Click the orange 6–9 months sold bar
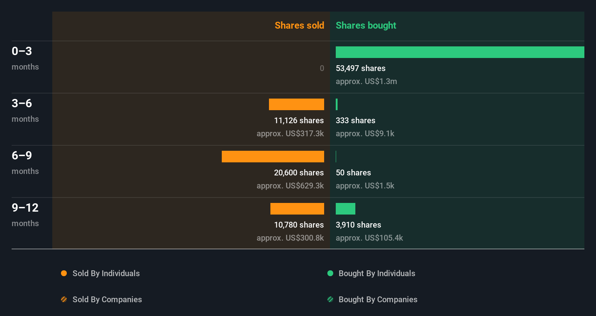 point(273,157)
